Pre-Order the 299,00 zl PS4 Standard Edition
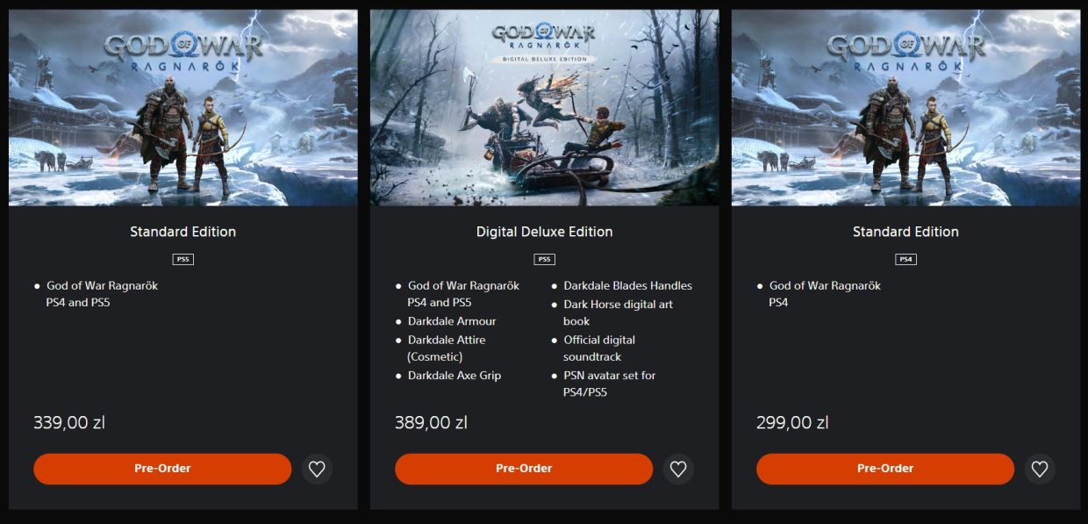Image resolution: width=1088 pixels, height=524 pixels. 885,469
